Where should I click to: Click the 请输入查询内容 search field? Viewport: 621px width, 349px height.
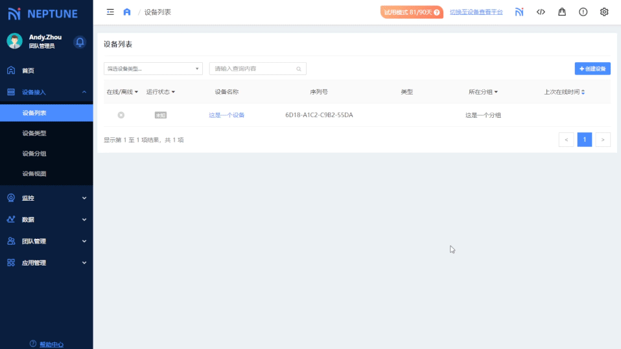[x=253, y=69]
